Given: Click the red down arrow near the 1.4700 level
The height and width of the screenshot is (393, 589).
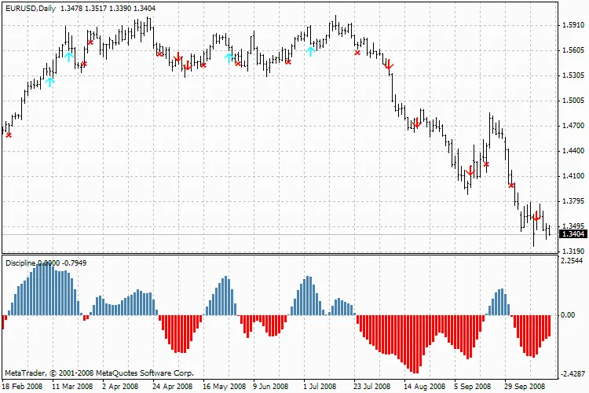Looking at the screenshot, I should [x=417, y=123].
